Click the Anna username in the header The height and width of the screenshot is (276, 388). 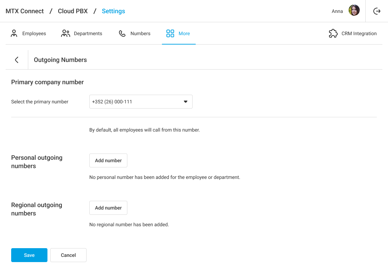coord(337,11)
